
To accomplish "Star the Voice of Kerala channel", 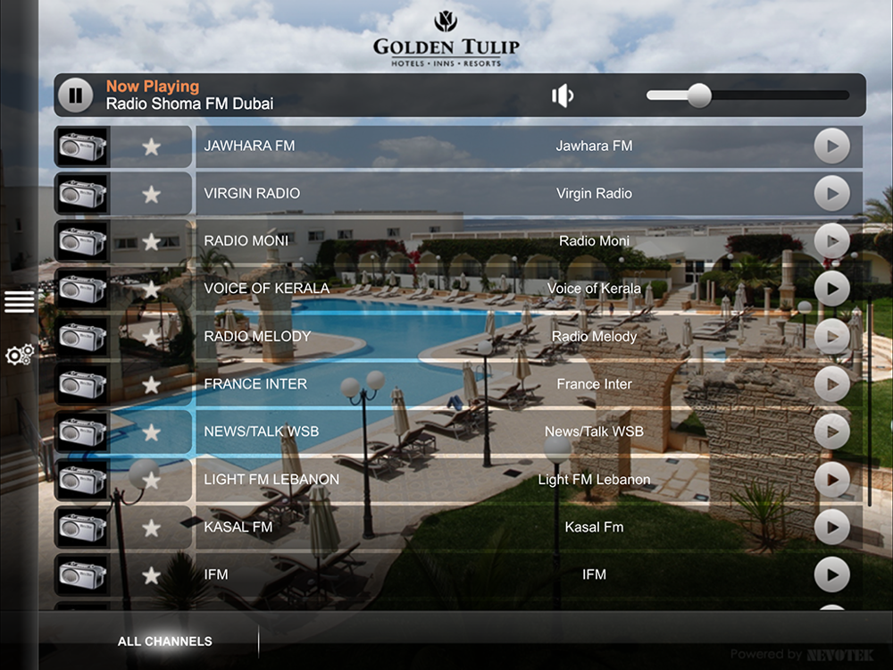I will click(x=151, y=290).
